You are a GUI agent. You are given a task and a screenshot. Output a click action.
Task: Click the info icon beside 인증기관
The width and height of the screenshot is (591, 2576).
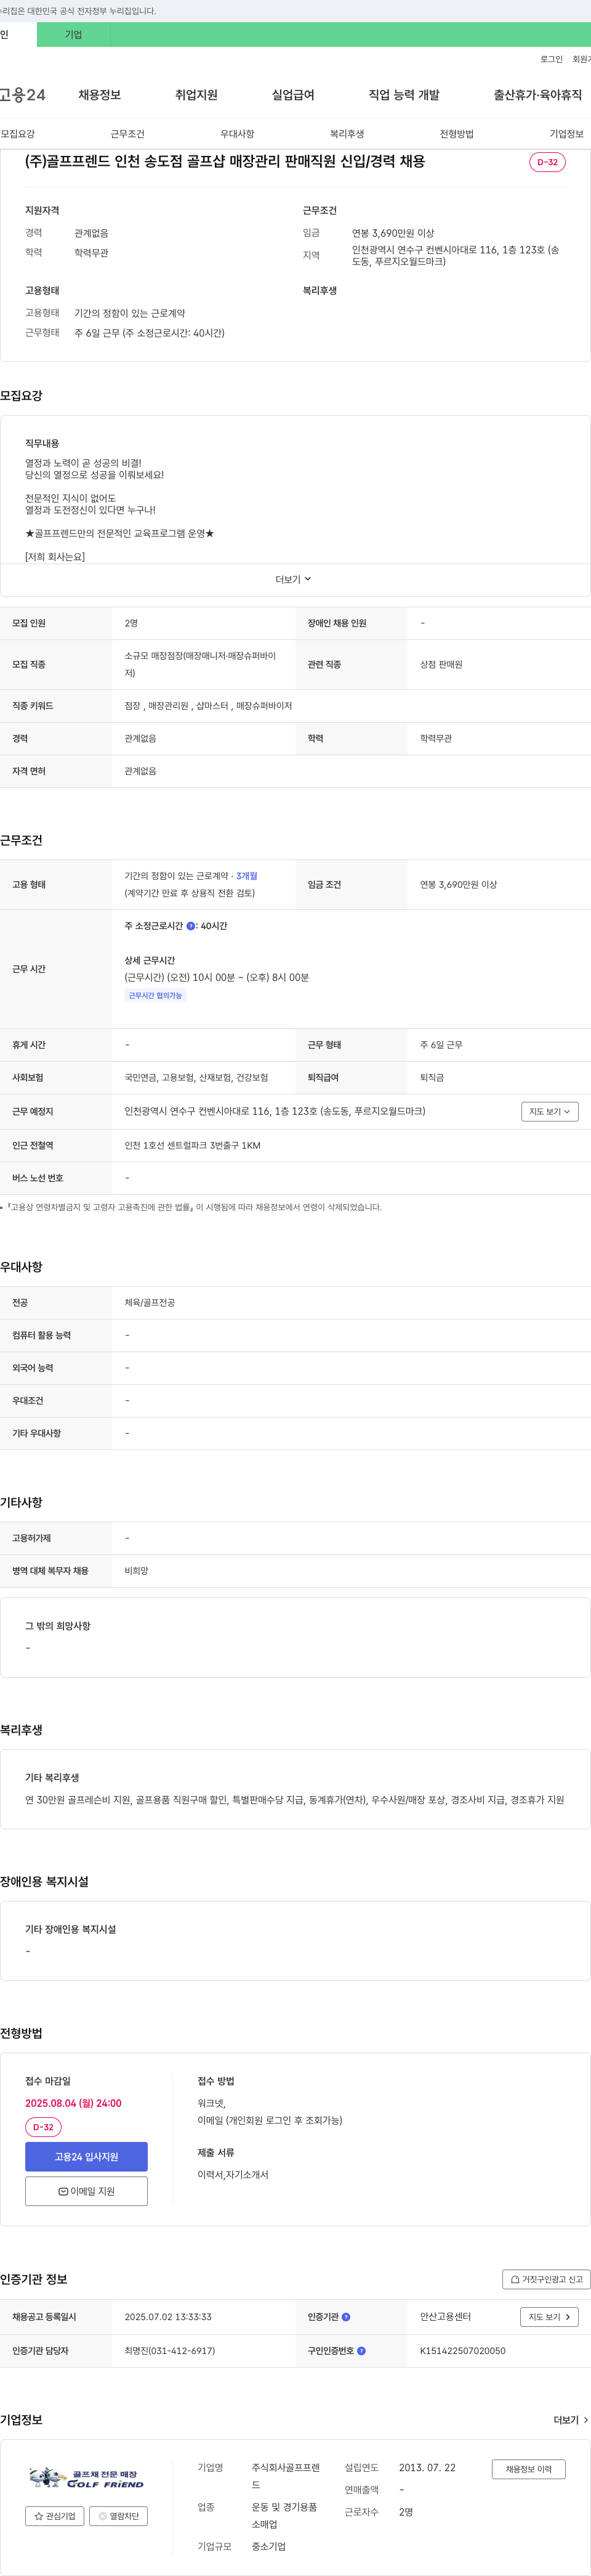[345, 2317]
